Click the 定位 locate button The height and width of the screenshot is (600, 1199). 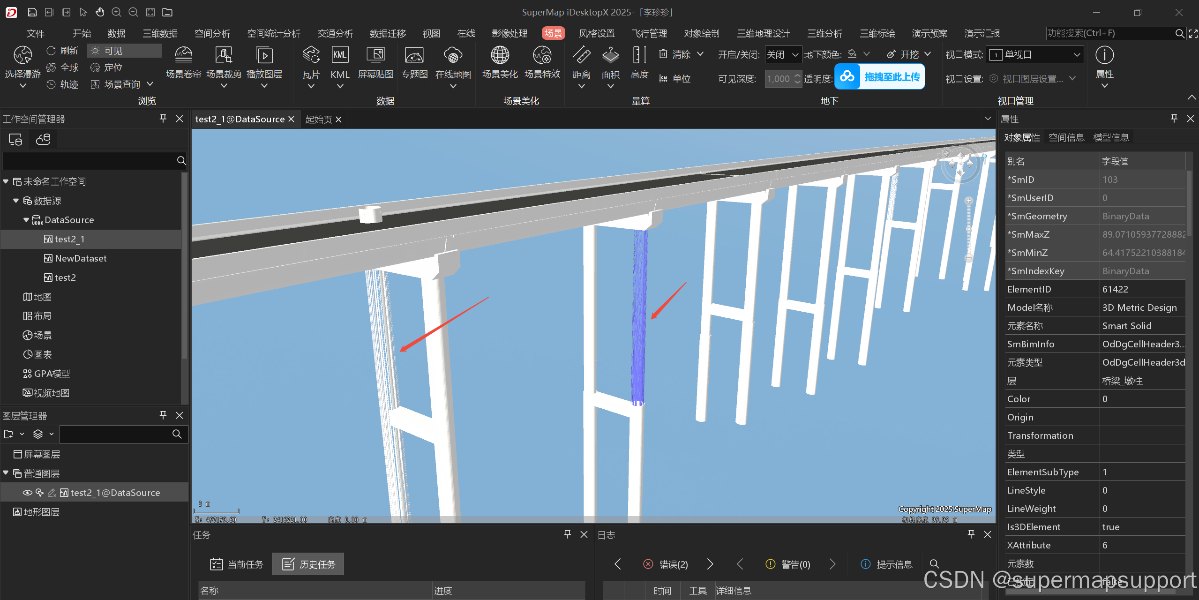pyautogui.click(x=106, y=67)
